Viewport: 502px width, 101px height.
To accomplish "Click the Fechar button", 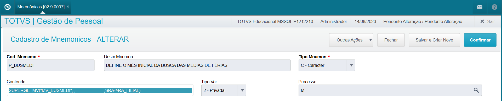I will (x=391, y=40).
